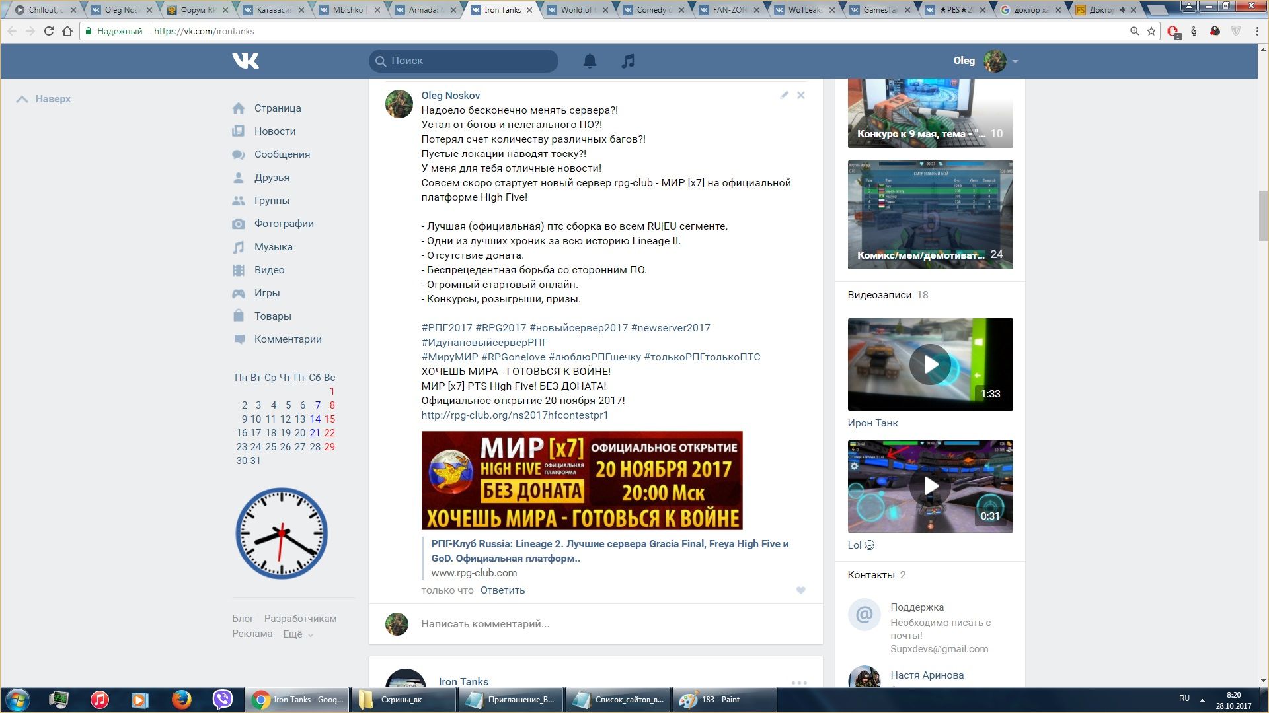Click the VK logo home icon
The width and height of the screenshot is (1269, 713).
(245, 61)
